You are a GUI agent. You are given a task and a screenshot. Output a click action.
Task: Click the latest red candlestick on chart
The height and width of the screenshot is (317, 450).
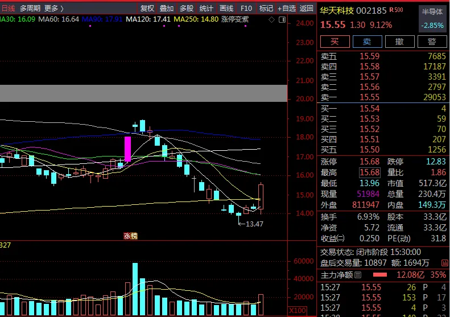tap(261, 197)
